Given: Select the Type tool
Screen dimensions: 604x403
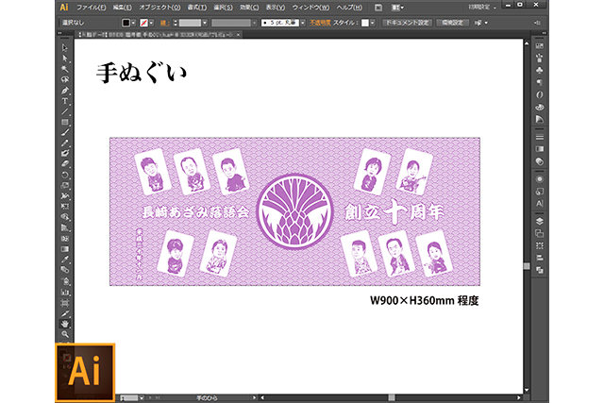Looking at the screenshot, I should 64,100.
